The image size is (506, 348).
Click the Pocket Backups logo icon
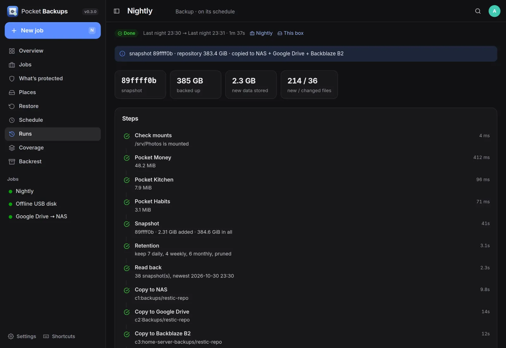click(13, 11)
